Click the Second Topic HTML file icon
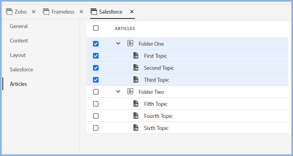Viewport: 293px width, 156px height. click(x=136, y=67)
